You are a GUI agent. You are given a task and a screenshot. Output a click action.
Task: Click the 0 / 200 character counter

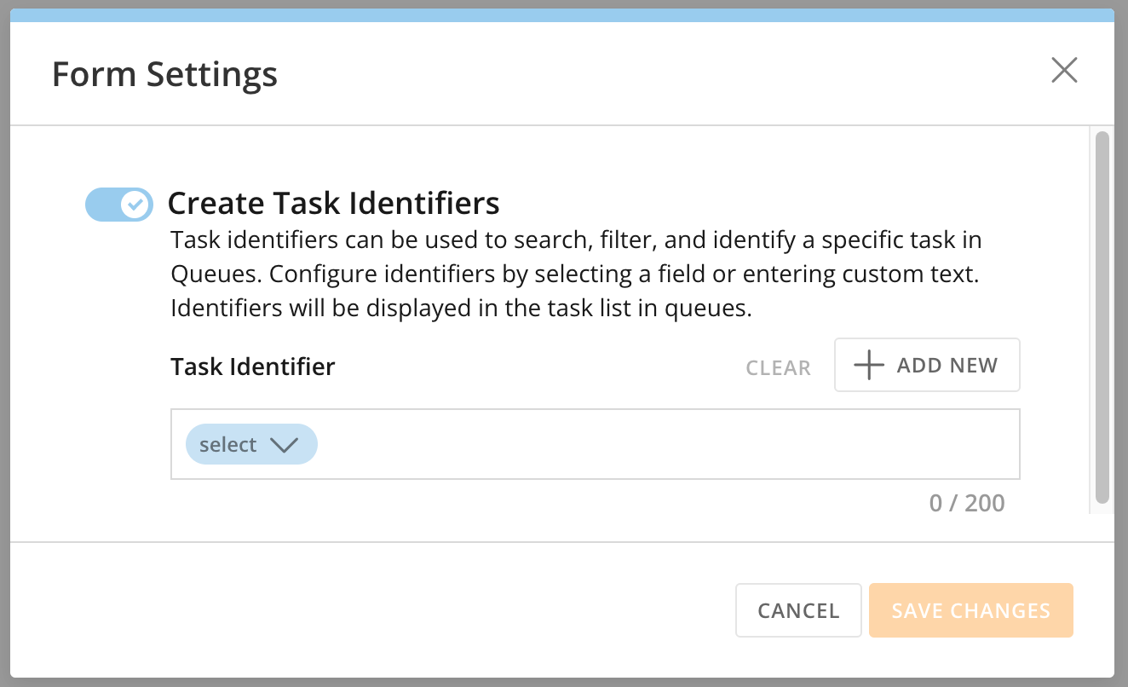tap(966, 503)
